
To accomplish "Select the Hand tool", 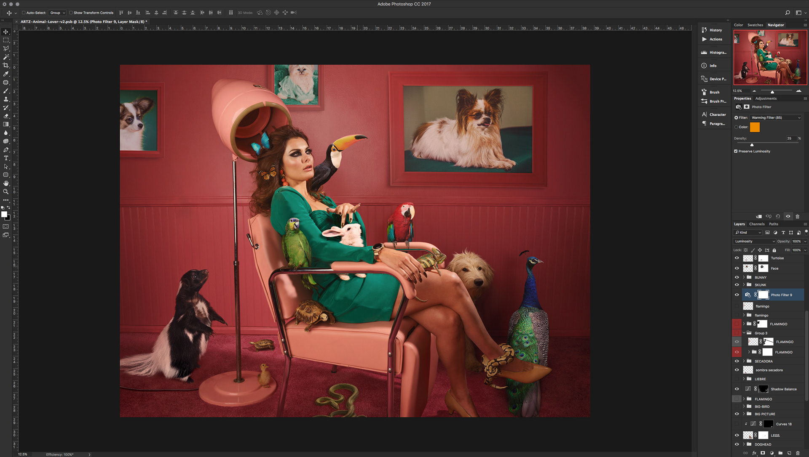I will coord(6,183).
